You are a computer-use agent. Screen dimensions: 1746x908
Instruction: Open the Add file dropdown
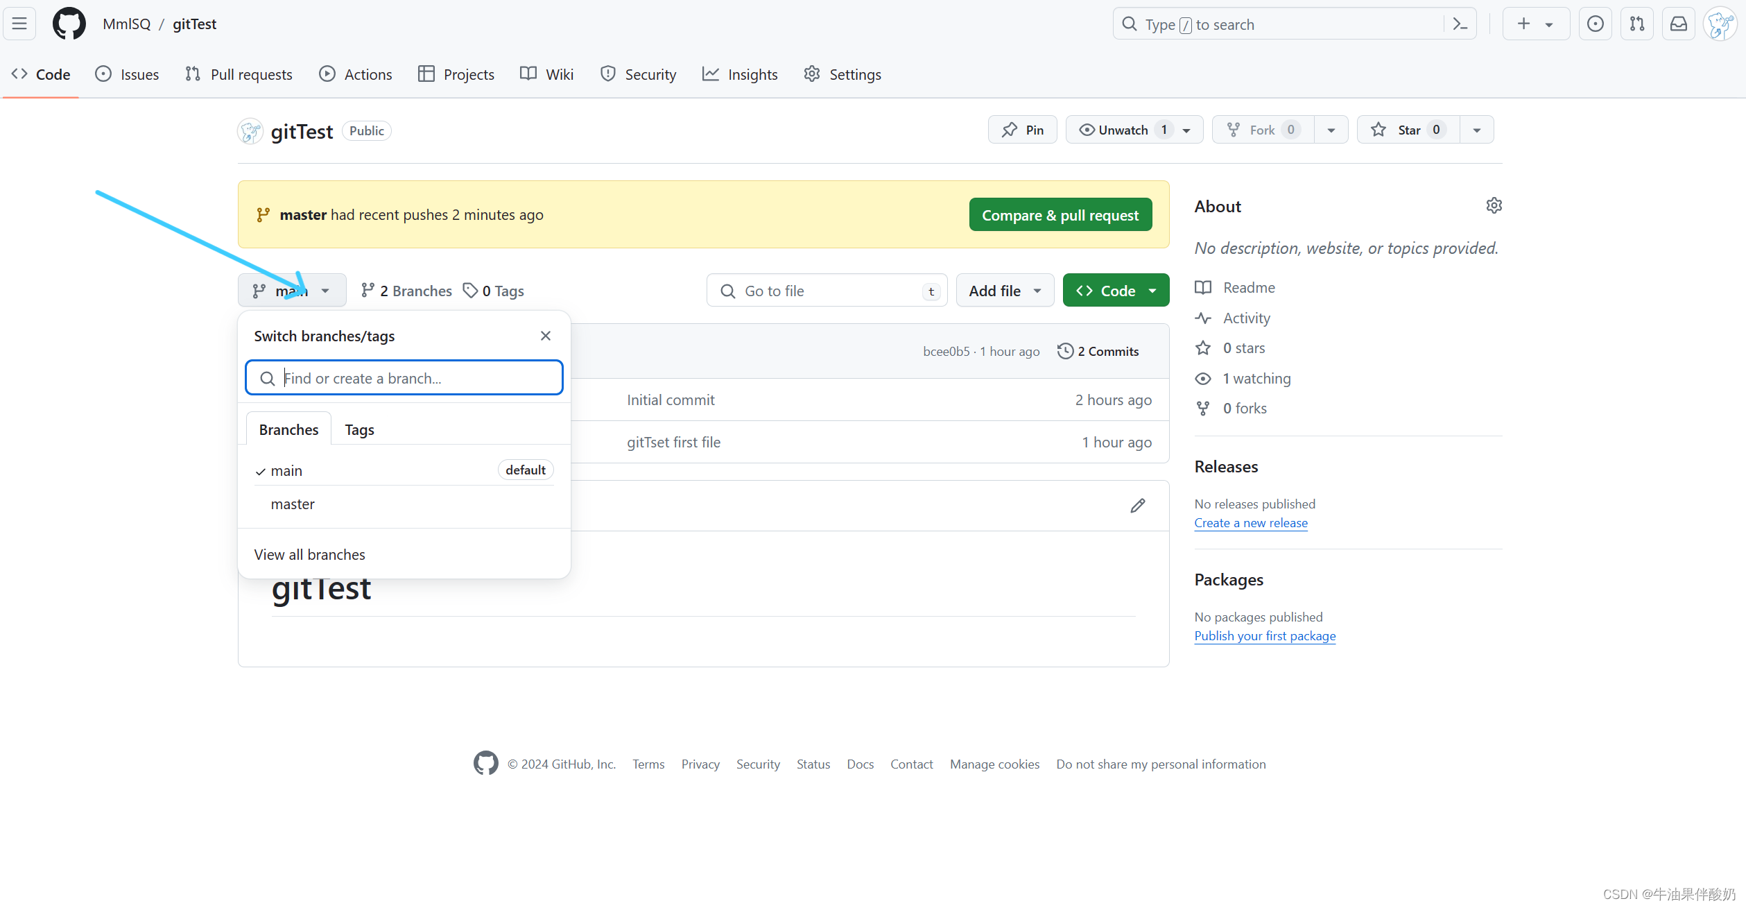coord(1004,291)
